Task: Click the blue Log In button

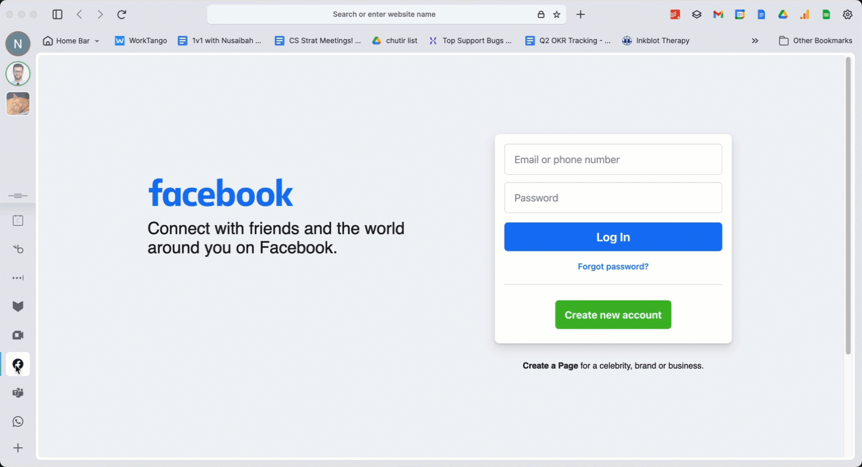Action: coord(613,237)
